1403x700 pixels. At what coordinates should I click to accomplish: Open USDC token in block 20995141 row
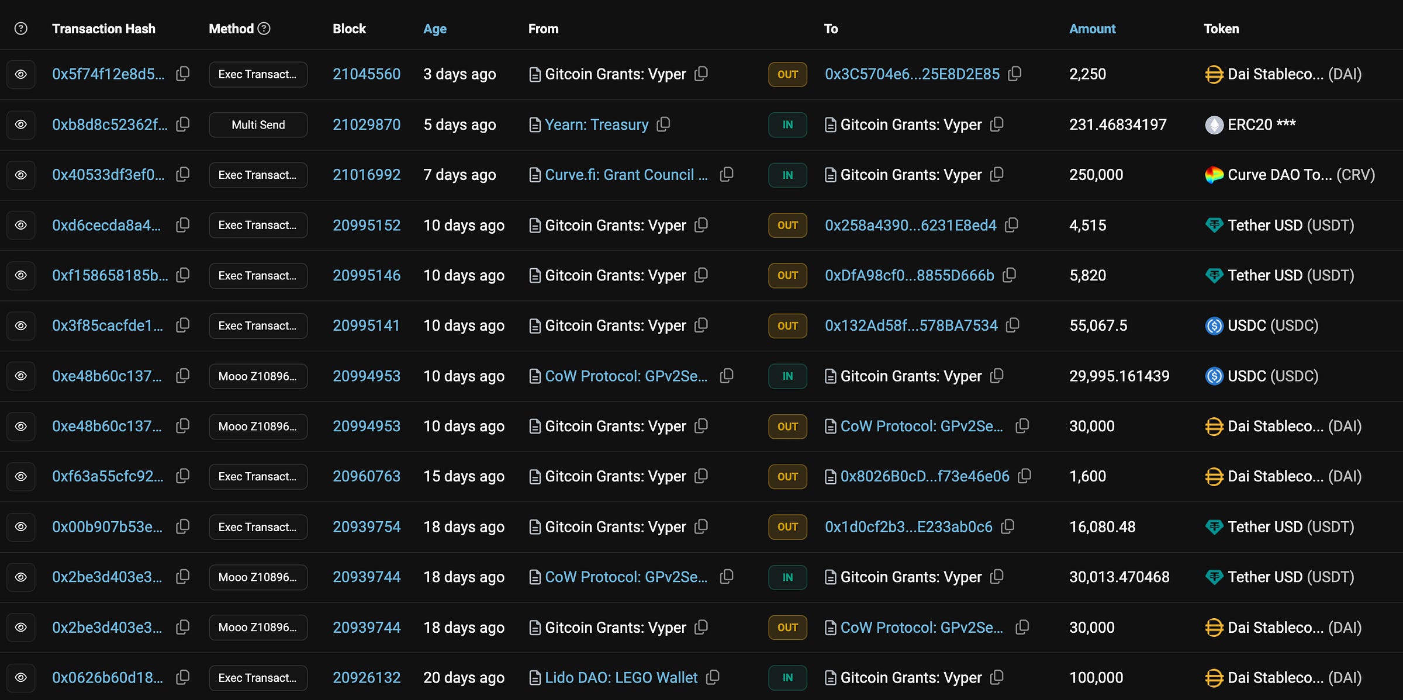click(x=1273, y=325)
